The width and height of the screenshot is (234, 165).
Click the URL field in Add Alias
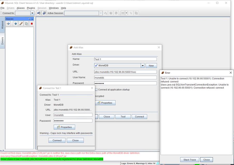pyautogui.click(x=125, y=72)
